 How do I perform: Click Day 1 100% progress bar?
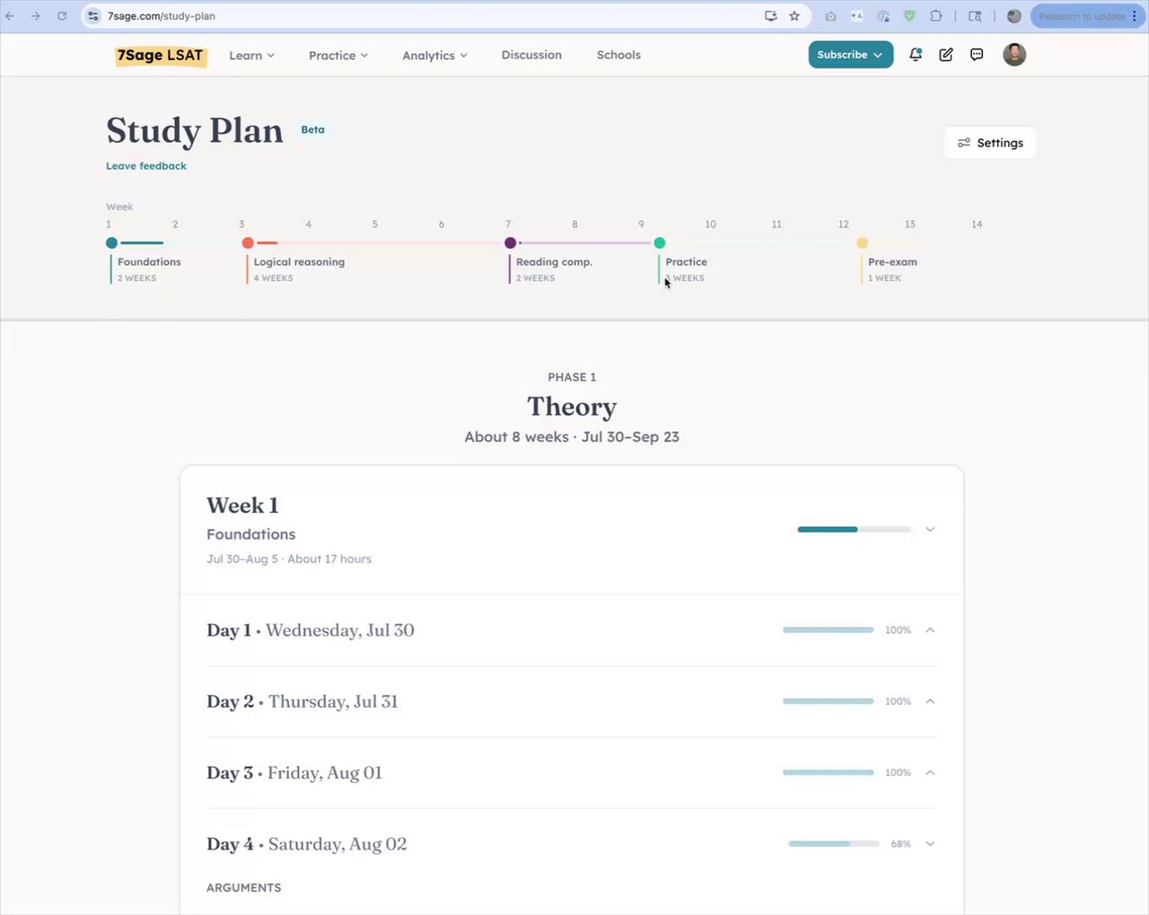(828, 630)
